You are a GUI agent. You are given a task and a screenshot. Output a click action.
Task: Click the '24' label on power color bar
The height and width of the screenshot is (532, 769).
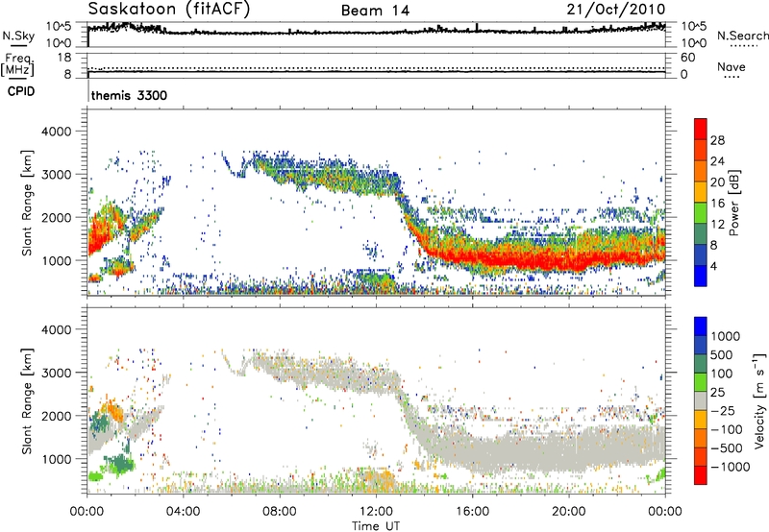pyautogui.click(x=717, y=161)
